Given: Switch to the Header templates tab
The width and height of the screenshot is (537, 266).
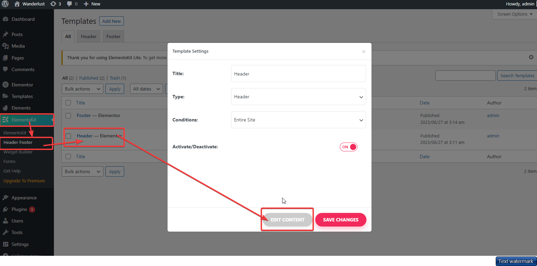Looking at the screenshot, I should pos(89,36).
